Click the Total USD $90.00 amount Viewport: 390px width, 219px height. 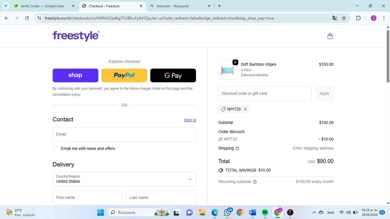coord(321,161)
